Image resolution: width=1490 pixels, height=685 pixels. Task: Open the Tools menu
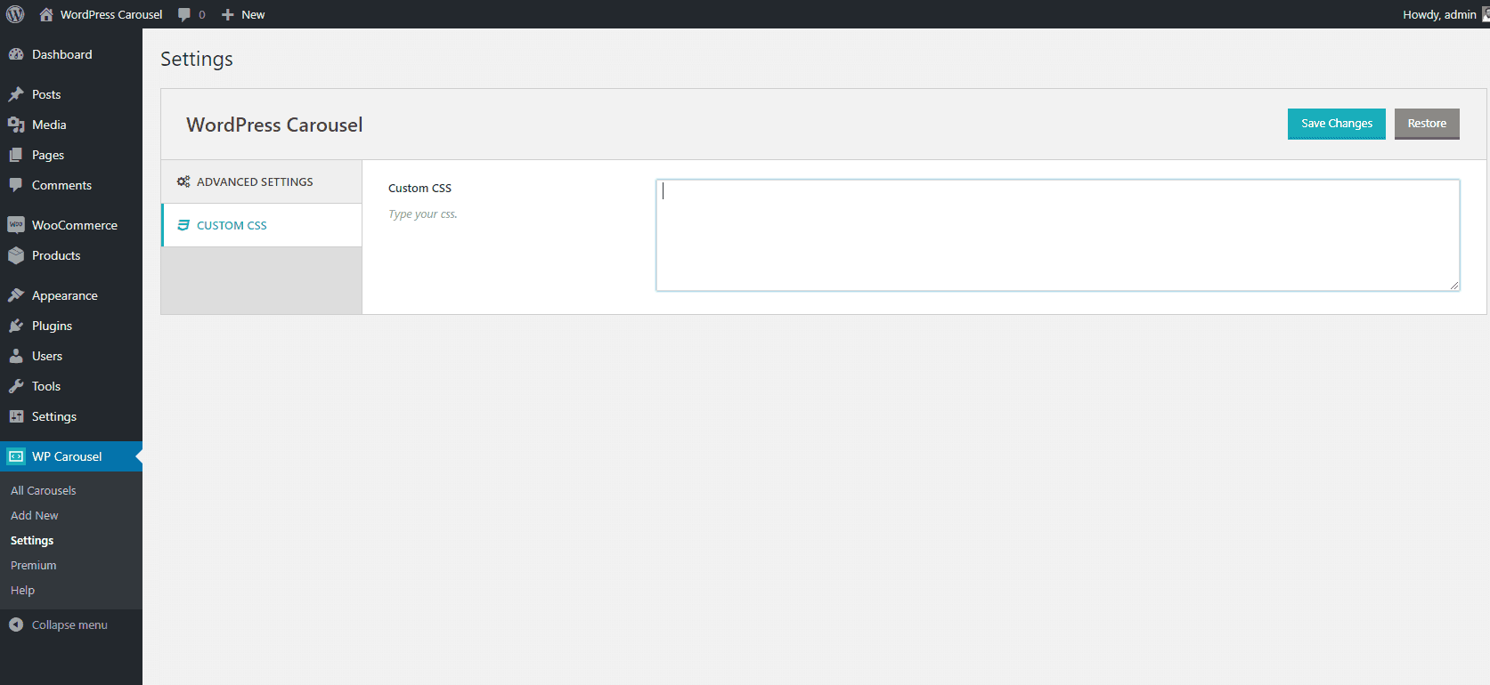tap(71, 386)
